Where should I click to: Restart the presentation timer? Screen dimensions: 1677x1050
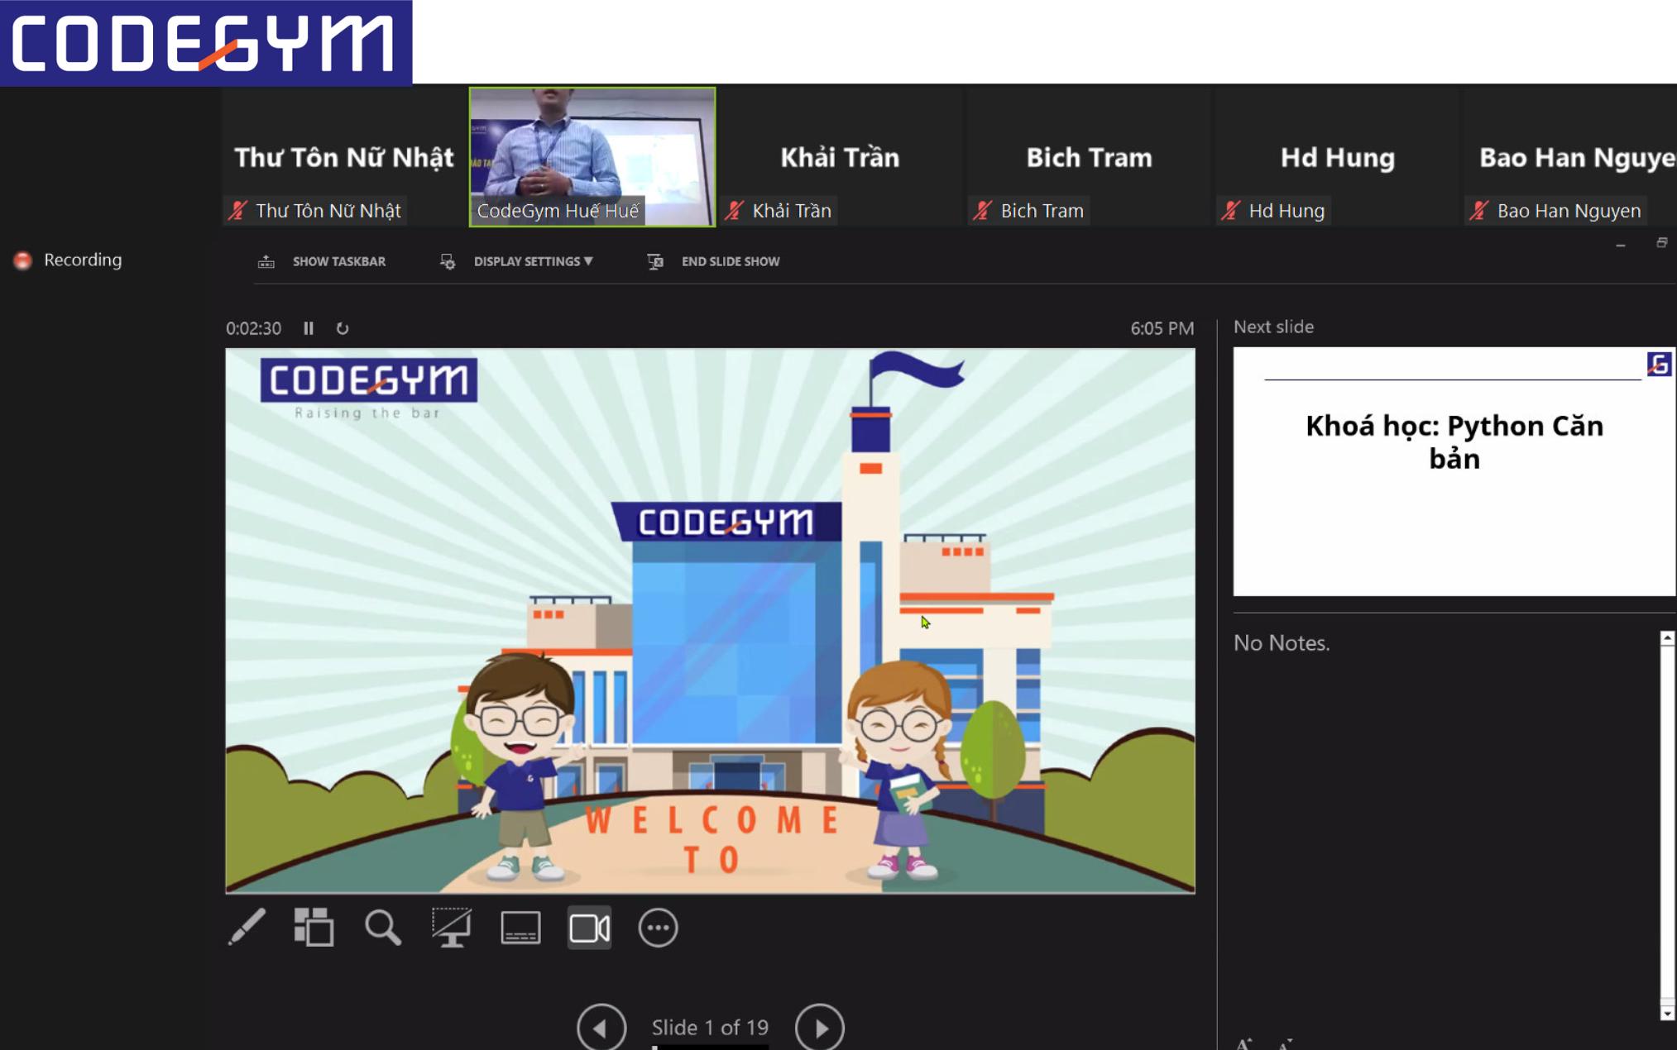pos(343,328)
